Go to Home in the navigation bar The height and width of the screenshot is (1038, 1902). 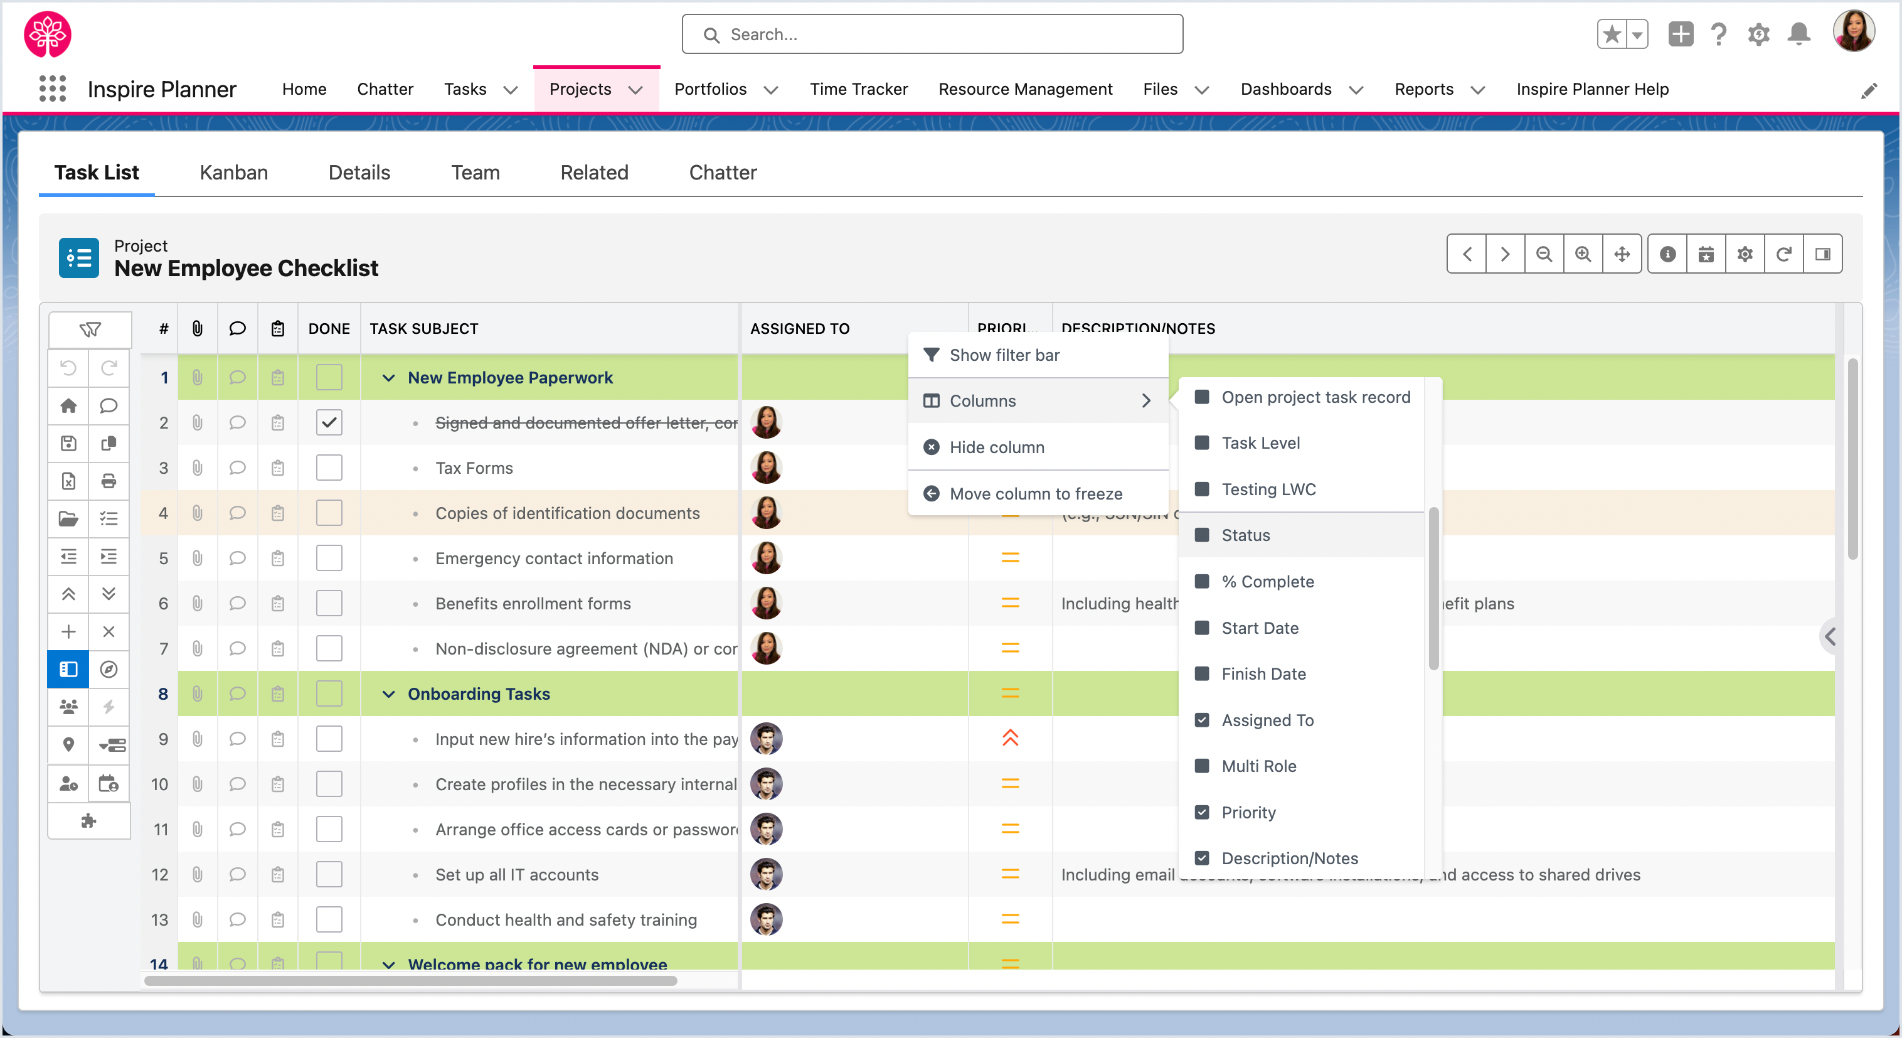[304, 88]
